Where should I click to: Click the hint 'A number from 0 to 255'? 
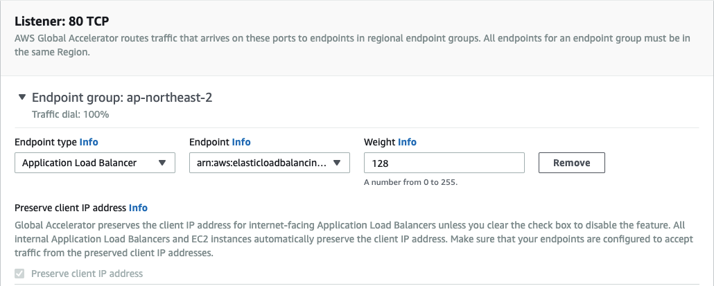coord(410,183)
